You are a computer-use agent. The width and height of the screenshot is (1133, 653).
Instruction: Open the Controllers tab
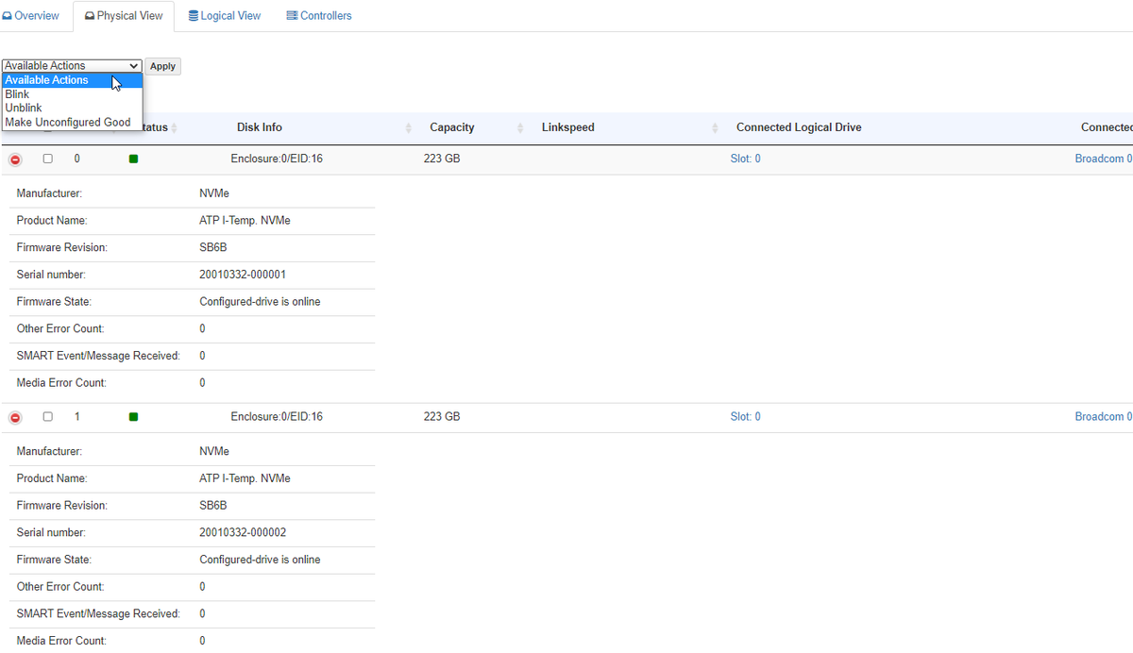(319, 16)
